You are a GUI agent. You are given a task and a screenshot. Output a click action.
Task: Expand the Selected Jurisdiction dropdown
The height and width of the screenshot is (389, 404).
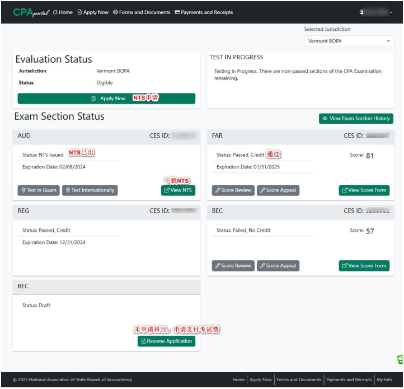tap(349, 41)
